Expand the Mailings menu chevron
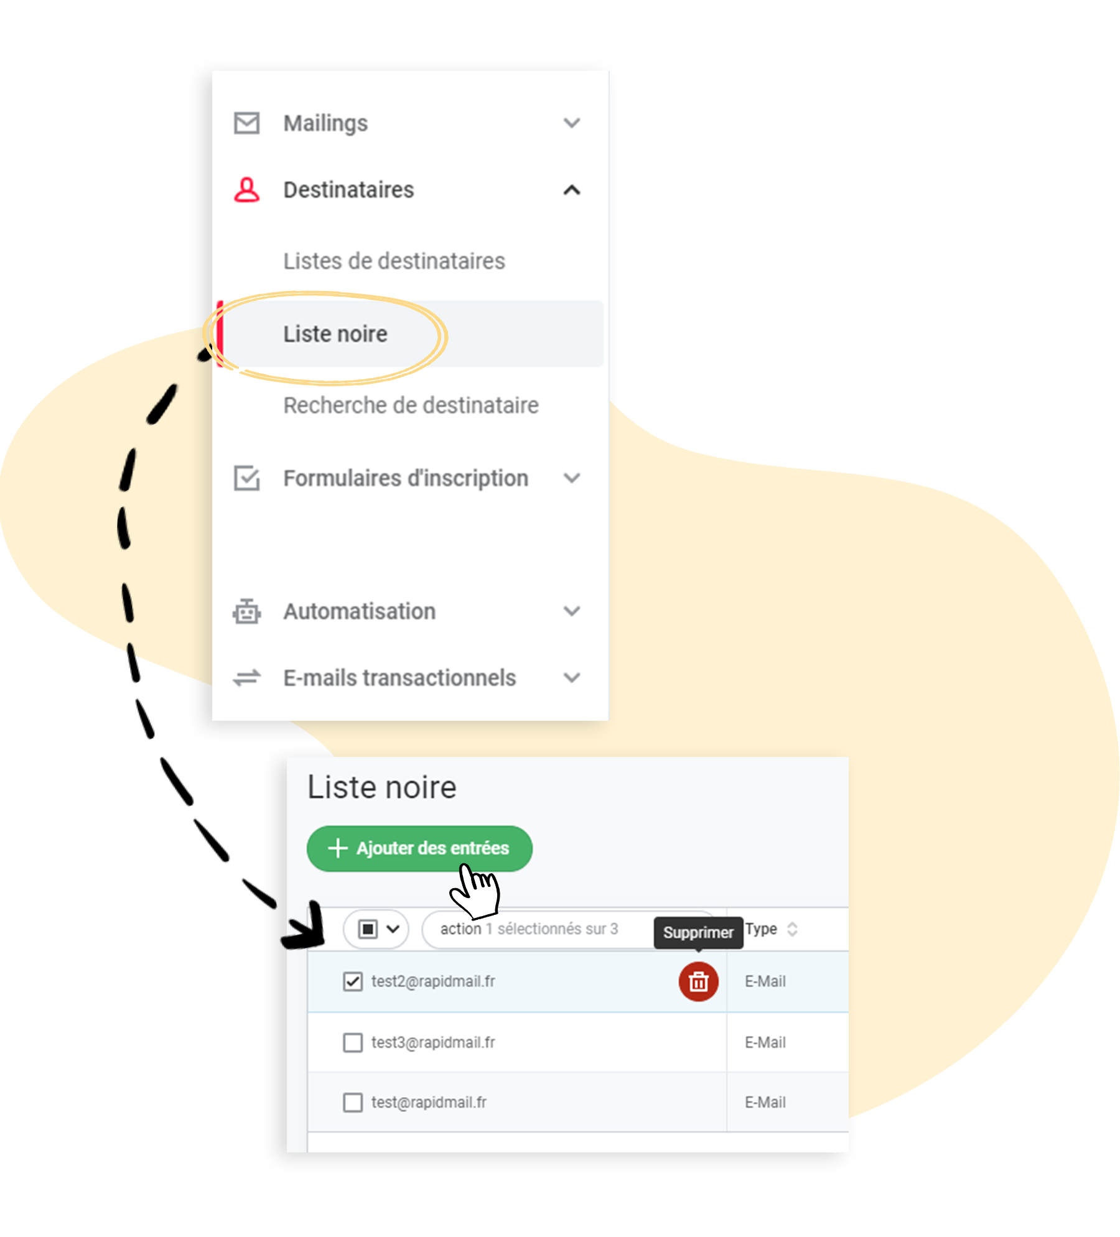 pyautogui.click(x=571, y=123)
